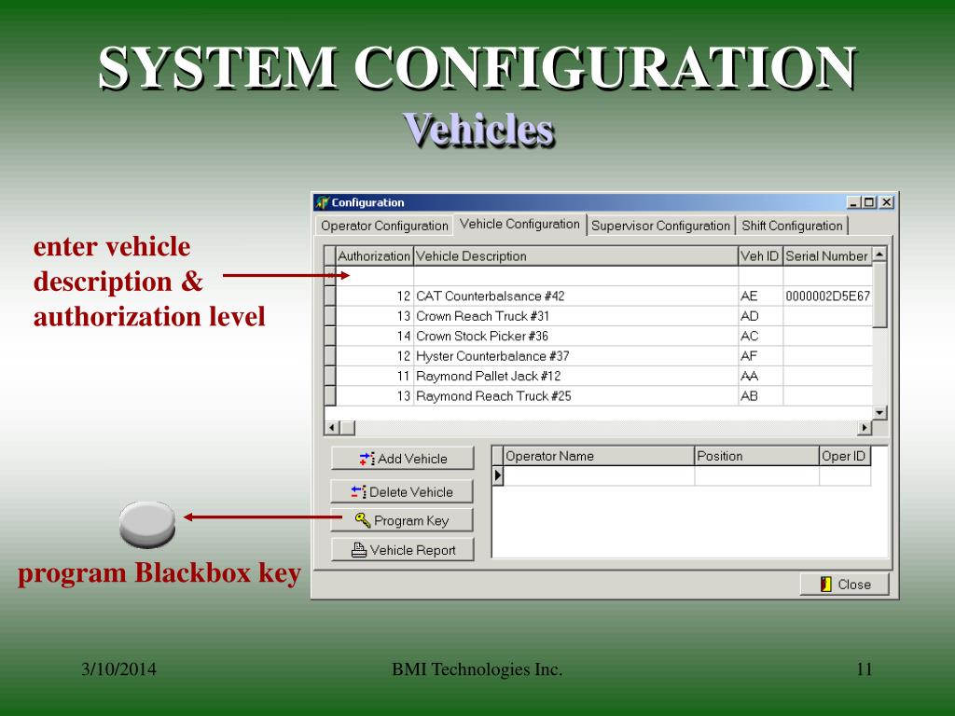This screenshot has width=955, height=716.
Task: Click row selector beside Raymond Reach Truck #25
Action: point(329,396)
